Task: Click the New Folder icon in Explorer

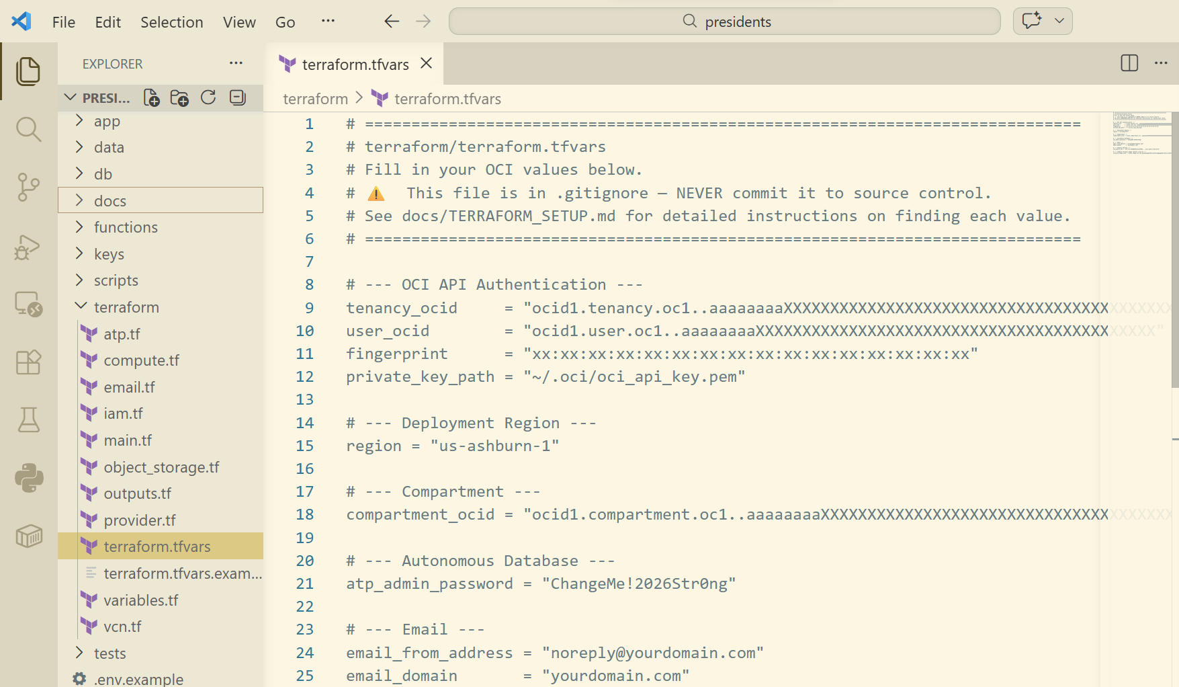Action: point(179,98)
